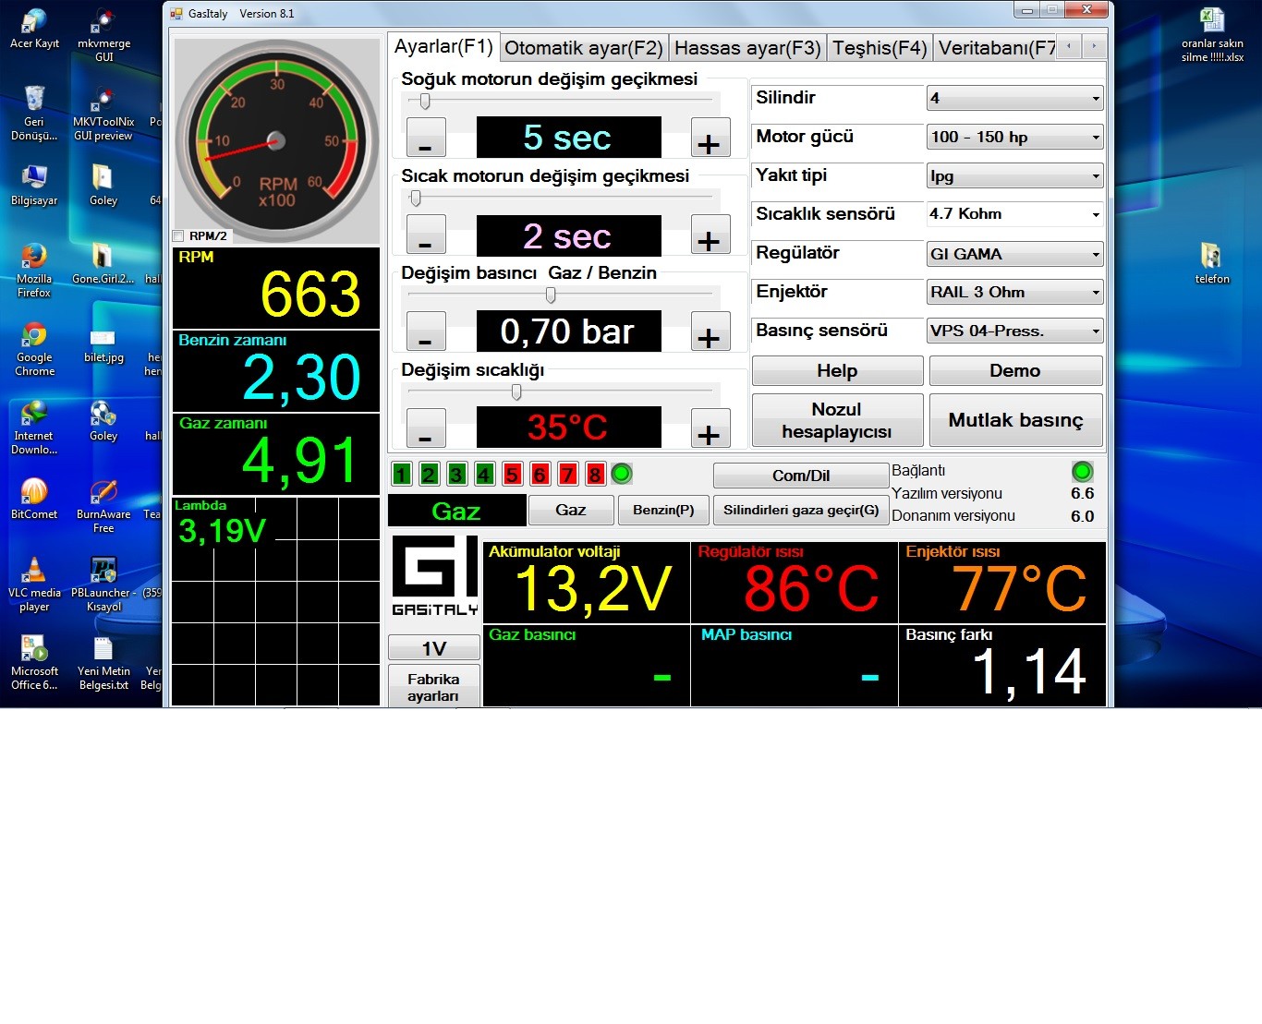Open the BurnAware Free desktop icon

pyautogui.click(x=103, y=494)
